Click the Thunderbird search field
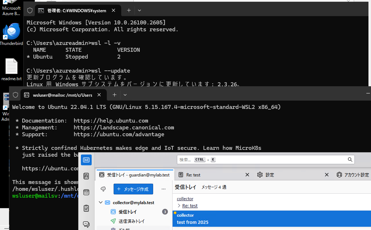Screen dimensions: 371x230 266,160
